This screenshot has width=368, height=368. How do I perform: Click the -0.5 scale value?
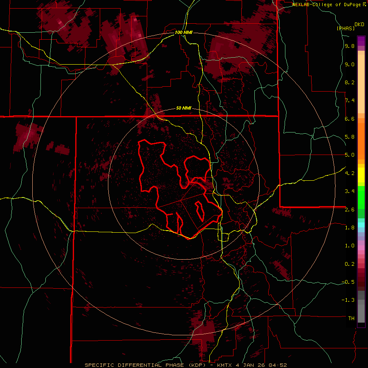(348, 282)
